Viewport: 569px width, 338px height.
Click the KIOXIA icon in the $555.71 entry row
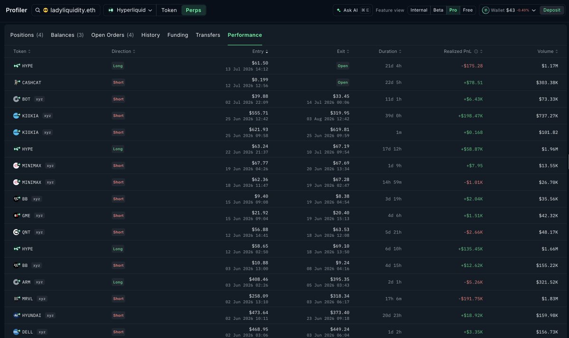[17, 116]
